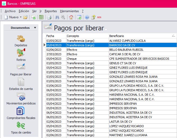The height and width of the screenshot is (138, 177).
Task: Click the binoculars search icon
Action: 57,17
